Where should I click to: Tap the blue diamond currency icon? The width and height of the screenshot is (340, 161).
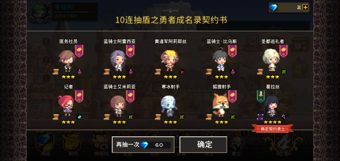pyautogui.click(x=274, y=8)
